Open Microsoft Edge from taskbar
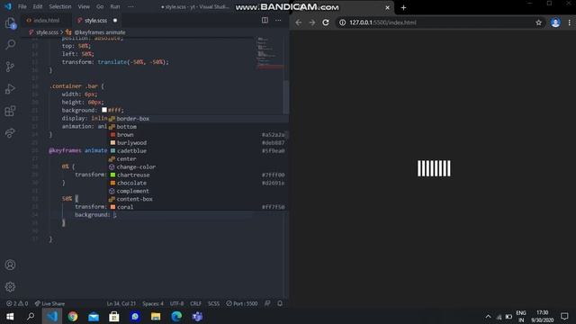Screen dimensions: 576x324 pyautogui.click(x=176, y=316)
